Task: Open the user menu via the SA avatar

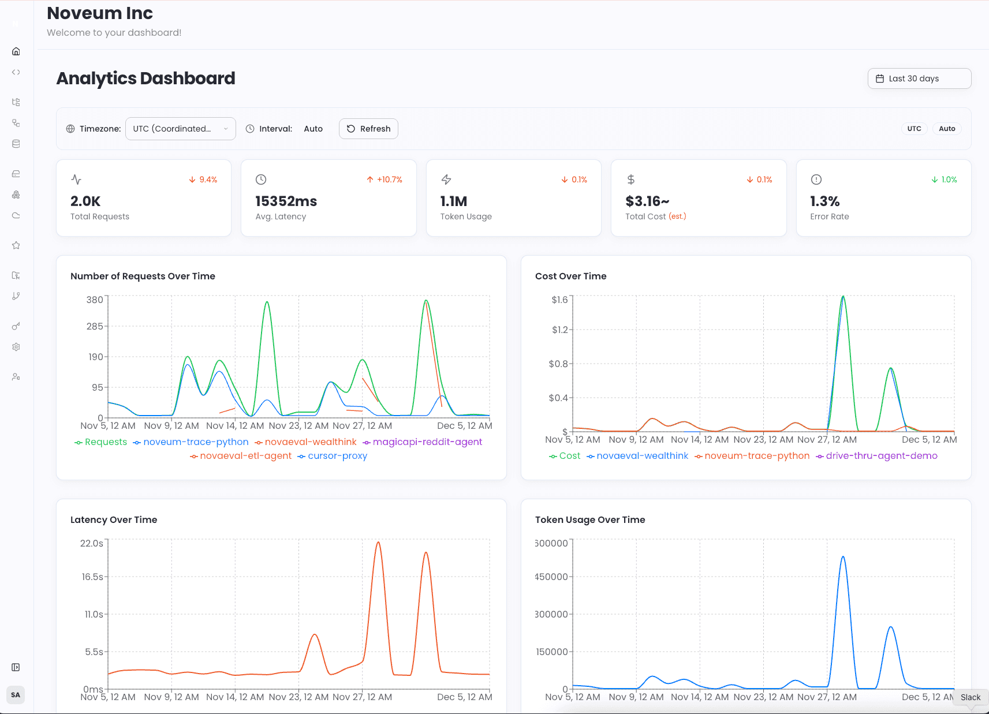Action: [16, 694]
